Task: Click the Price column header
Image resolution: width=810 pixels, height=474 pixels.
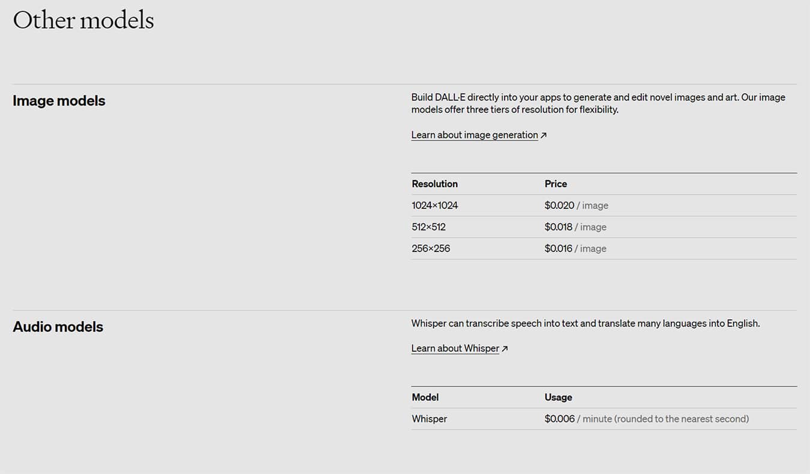Action: pos(556,184)
